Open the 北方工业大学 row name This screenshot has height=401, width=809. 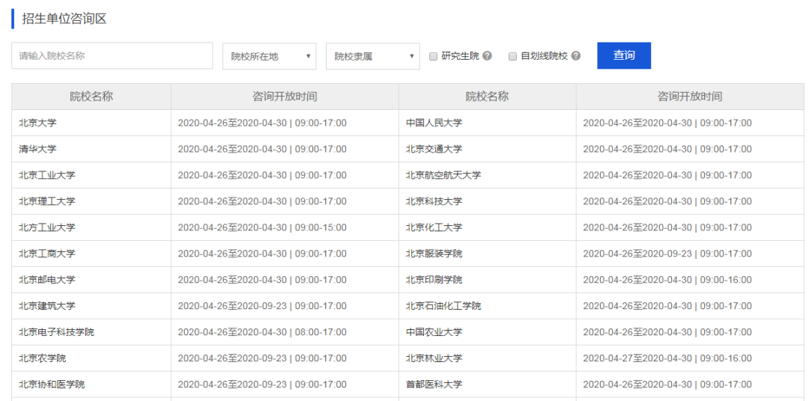pyautogui.click(x=47, y=227)
